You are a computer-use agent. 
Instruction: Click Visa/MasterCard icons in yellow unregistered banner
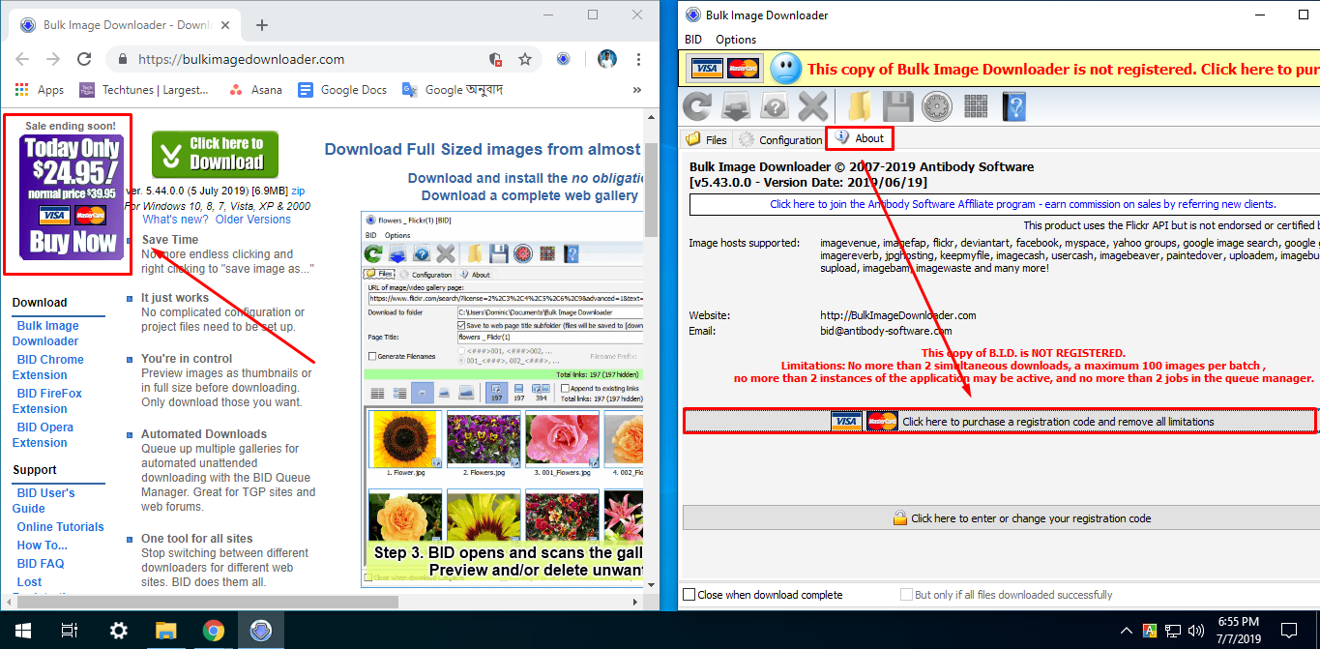(724, 69)
